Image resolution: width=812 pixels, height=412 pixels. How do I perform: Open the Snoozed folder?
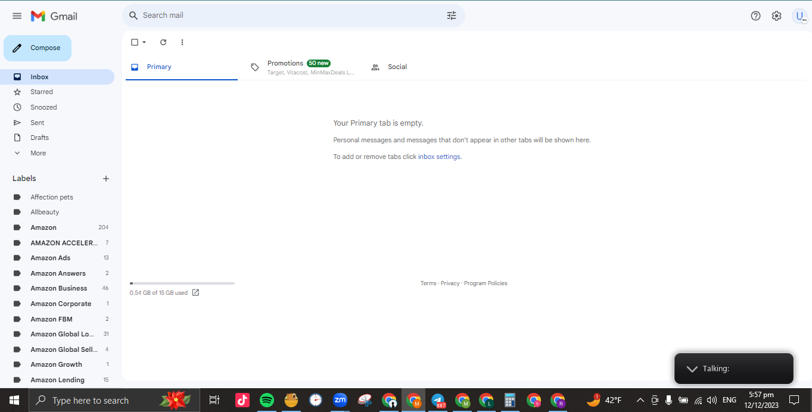click(x=57, y=107)
